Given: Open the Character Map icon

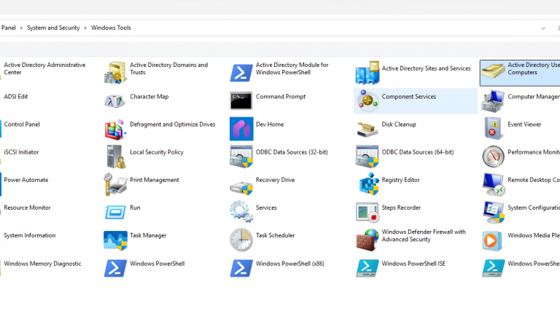Looking at the screenshot, I should pos(115,101).
